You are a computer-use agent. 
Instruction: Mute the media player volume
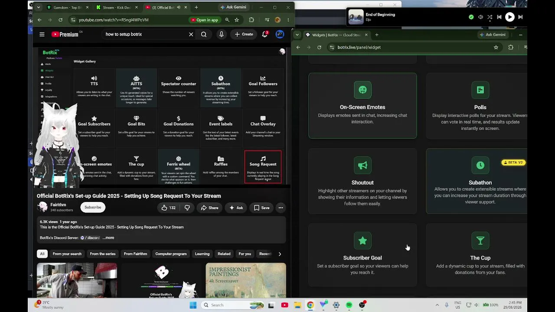pos(480,17)
